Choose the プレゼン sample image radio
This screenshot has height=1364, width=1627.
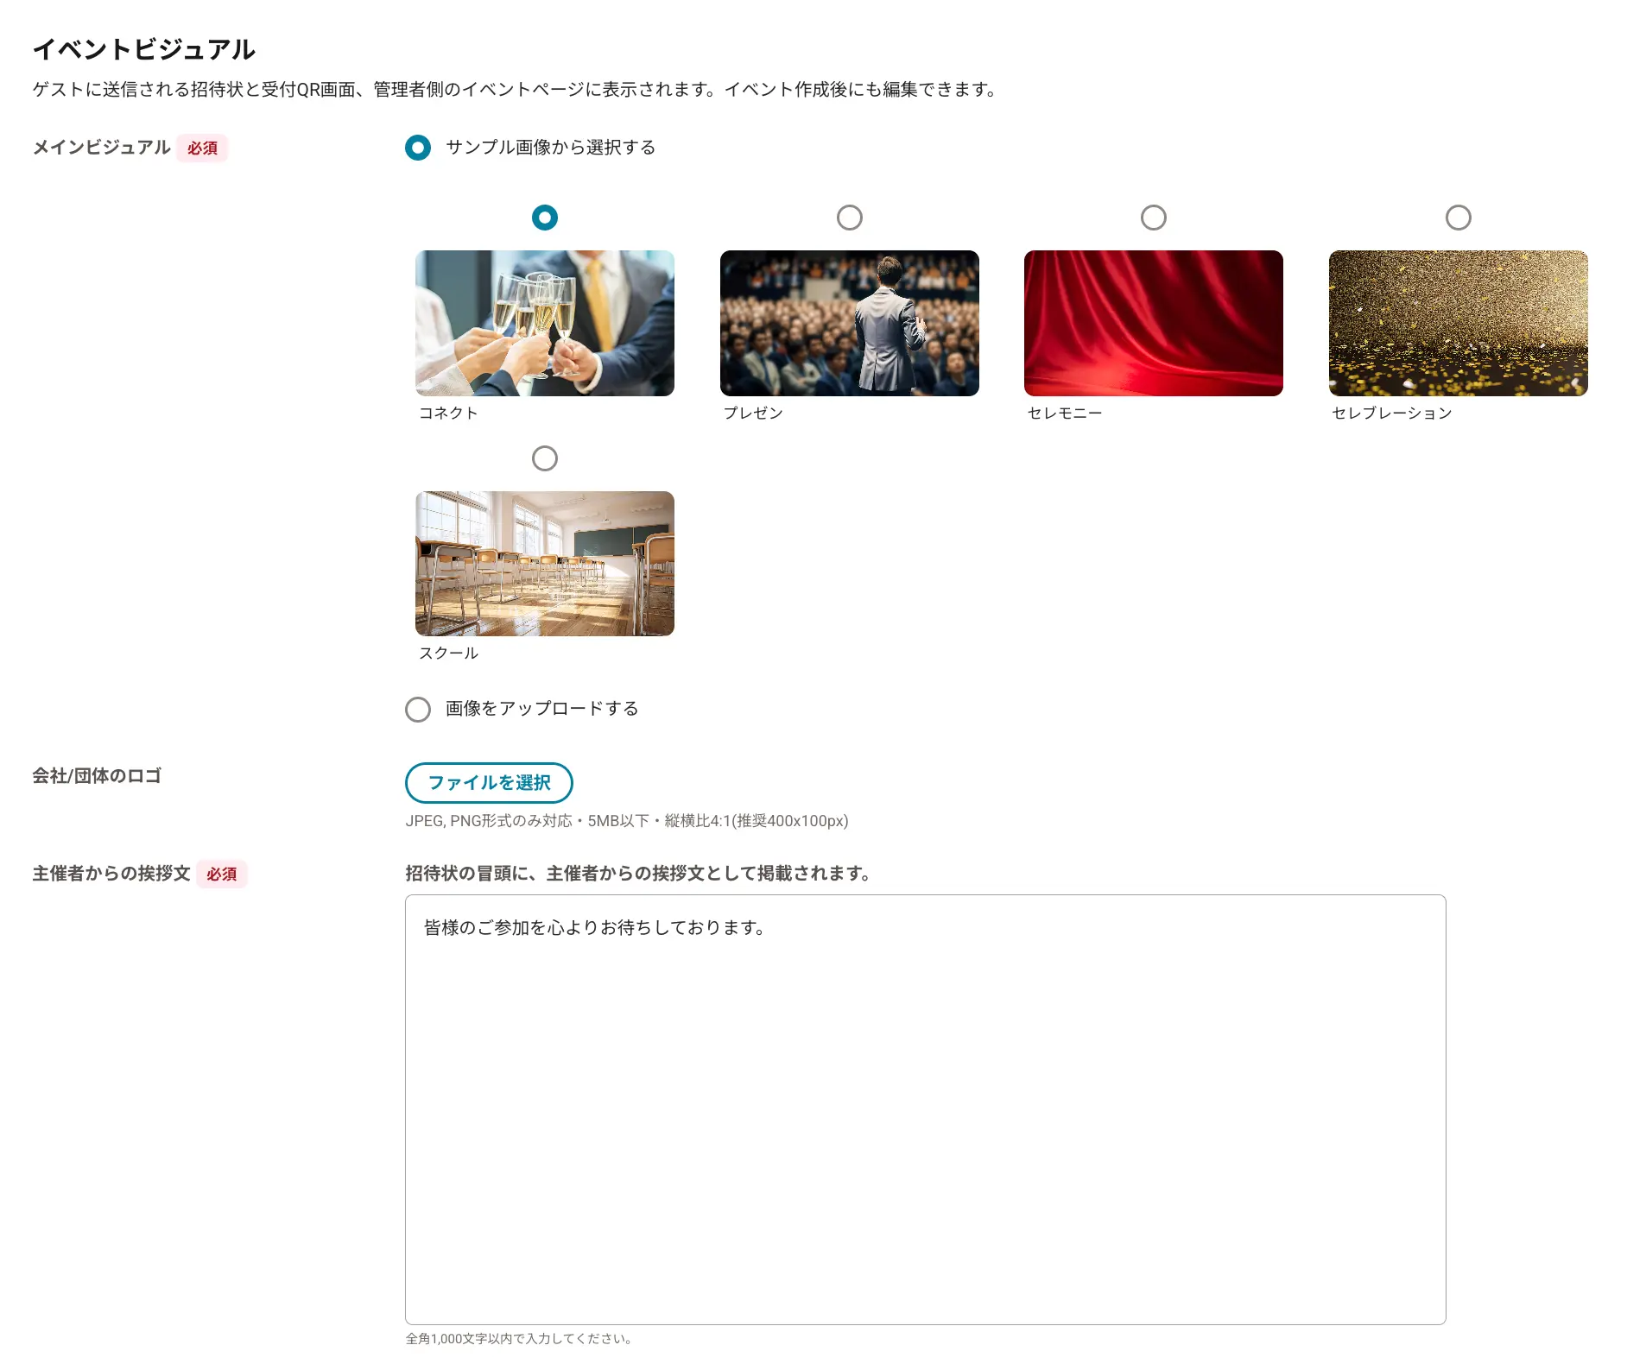pos(850,218)
